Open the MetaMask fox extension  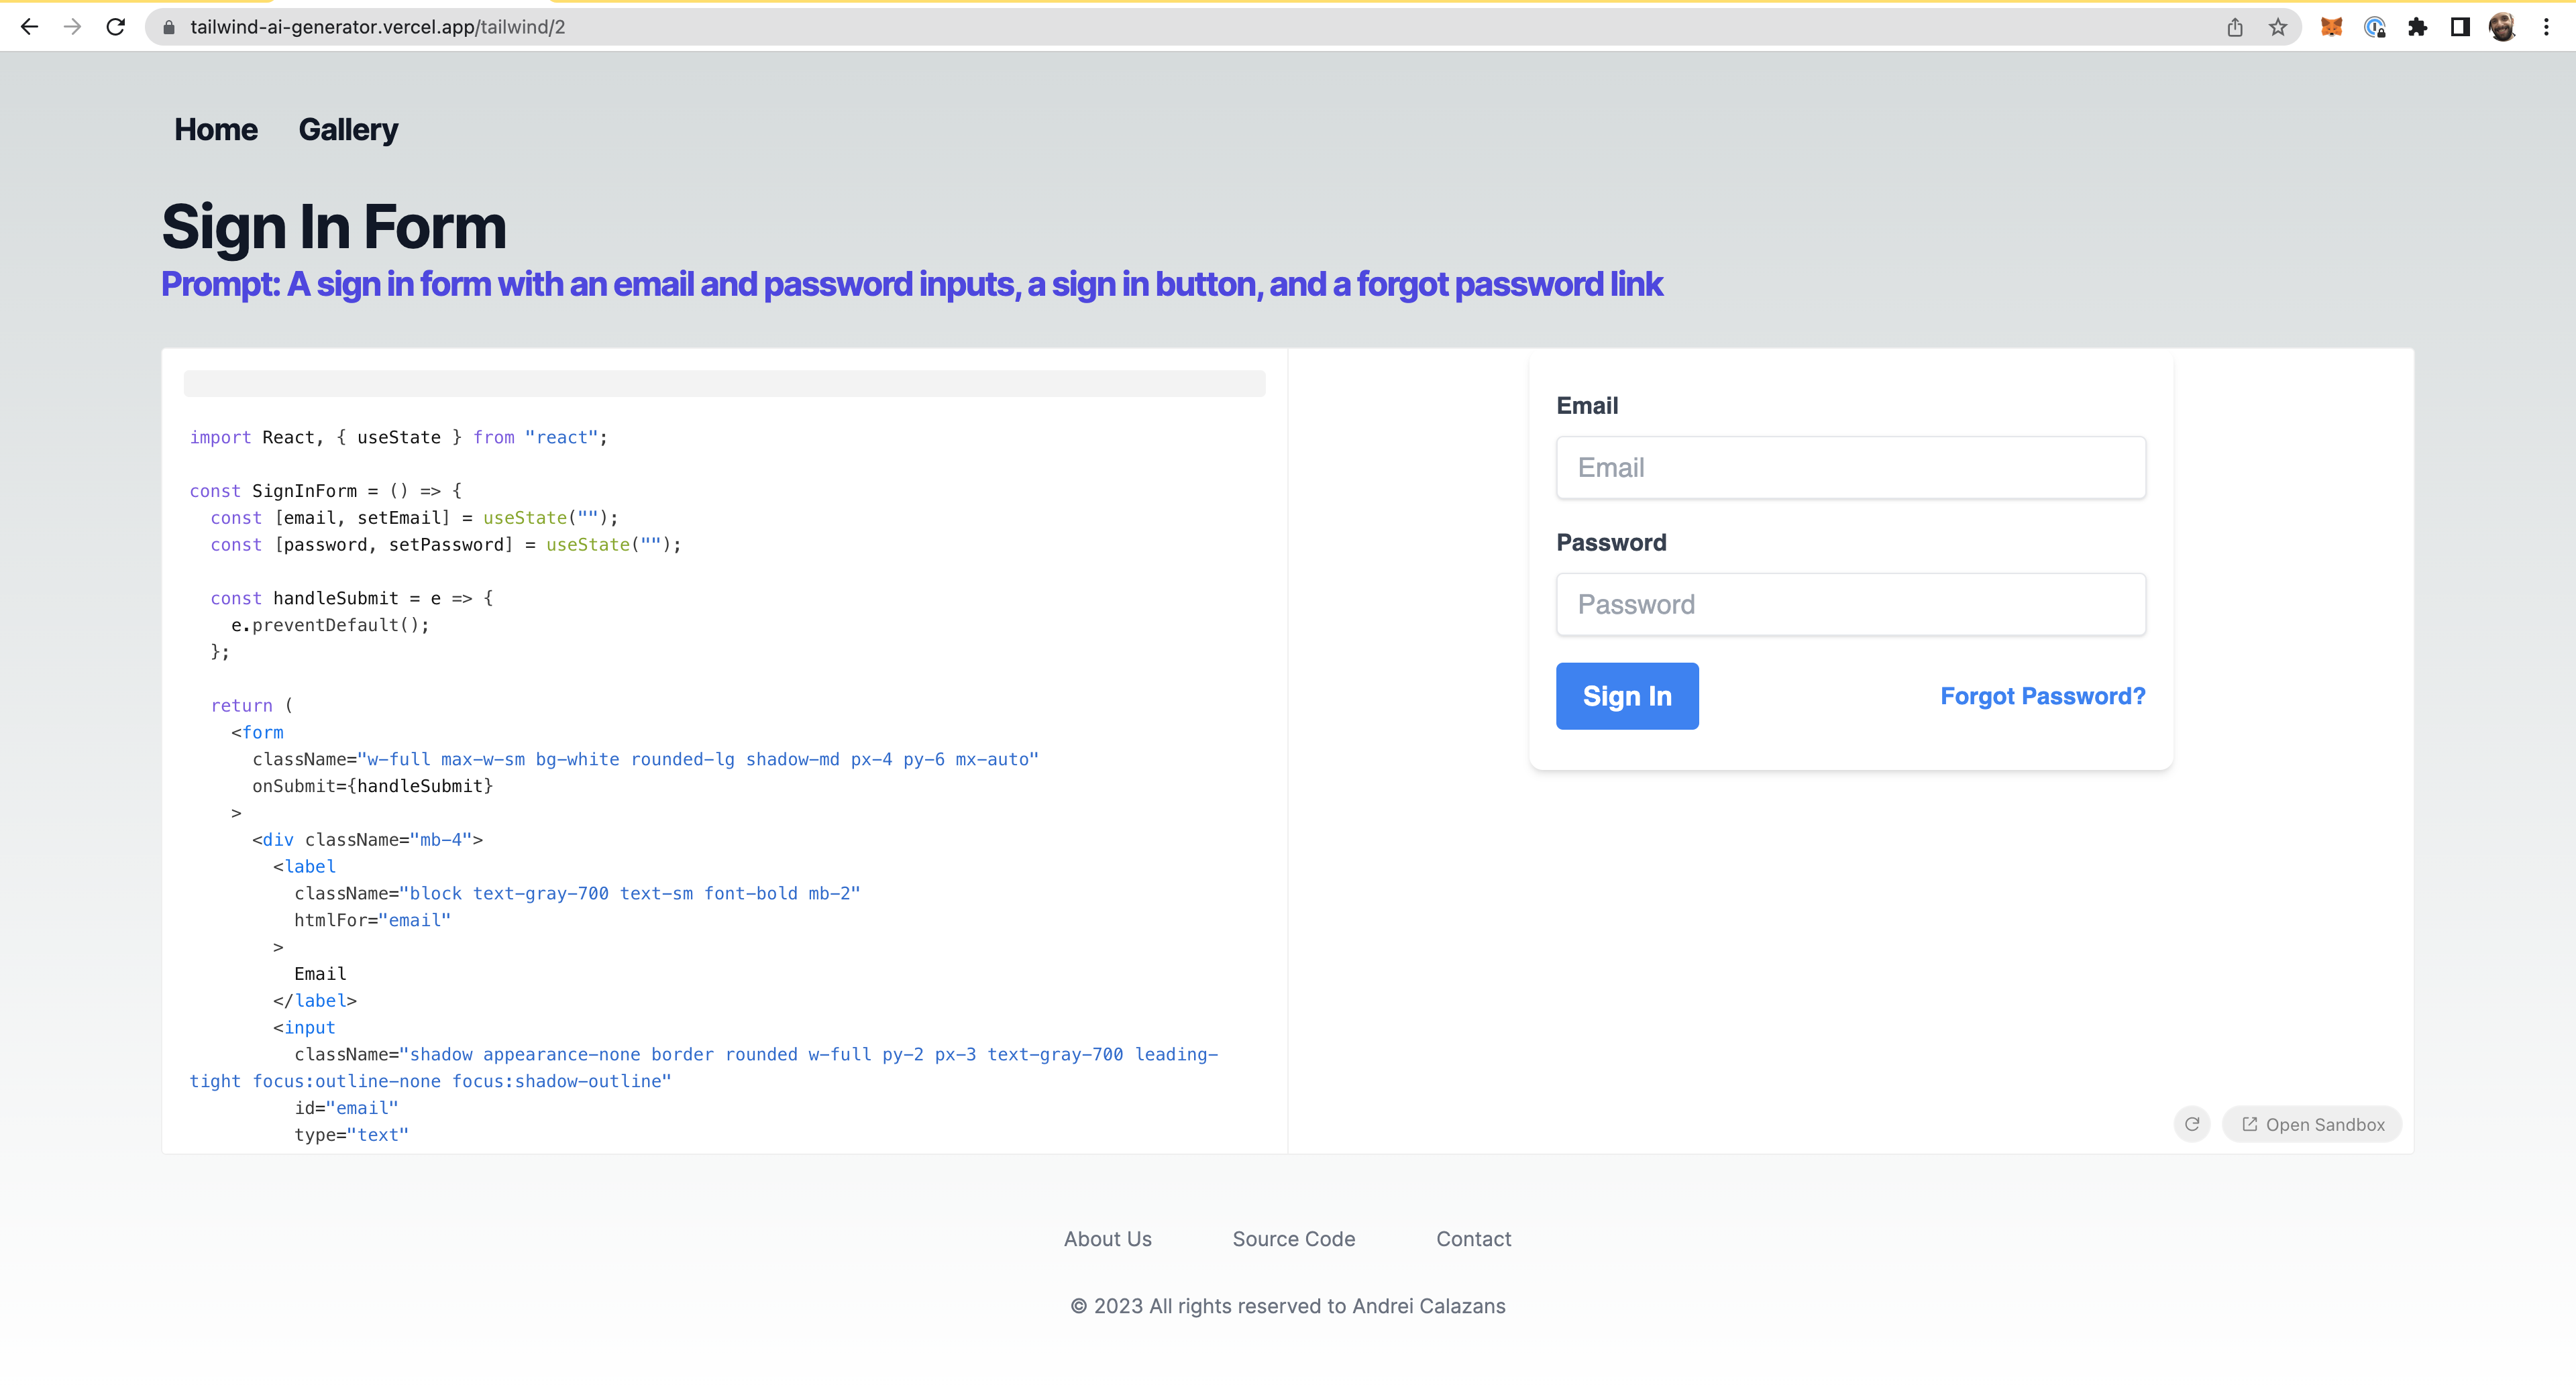tap(2332, 27)
